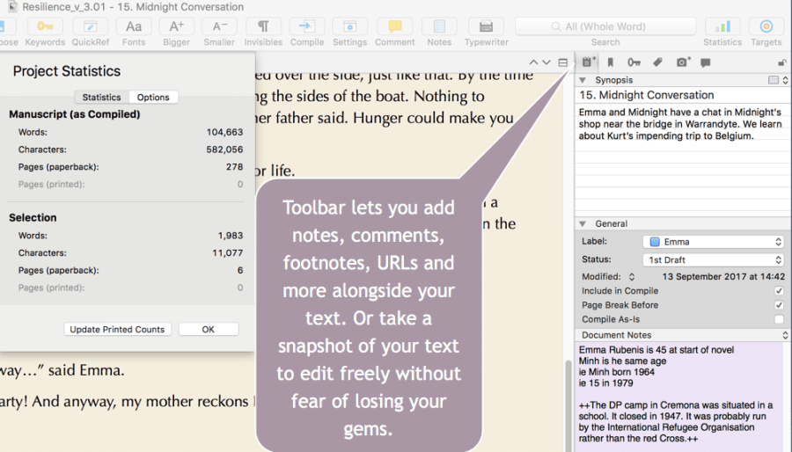
Task: Click into the All (Whole Word) search field
Action: click(x=605, y=26)
